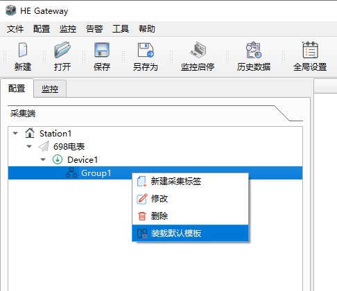Select the 配置 tab
The image size is (337, 291).
pos(17,89)
